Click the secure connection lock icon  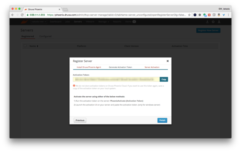coord(28,15)
